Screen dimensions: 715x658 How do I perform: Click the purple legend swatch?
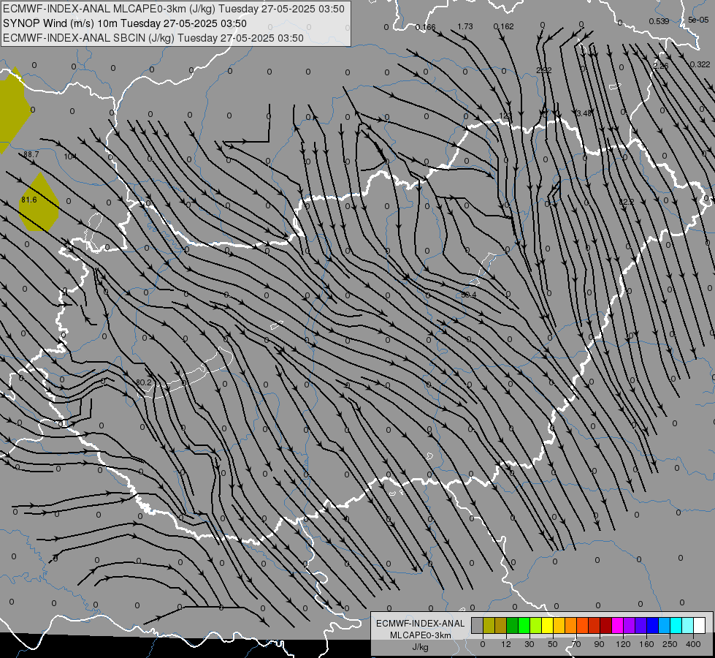630,625
